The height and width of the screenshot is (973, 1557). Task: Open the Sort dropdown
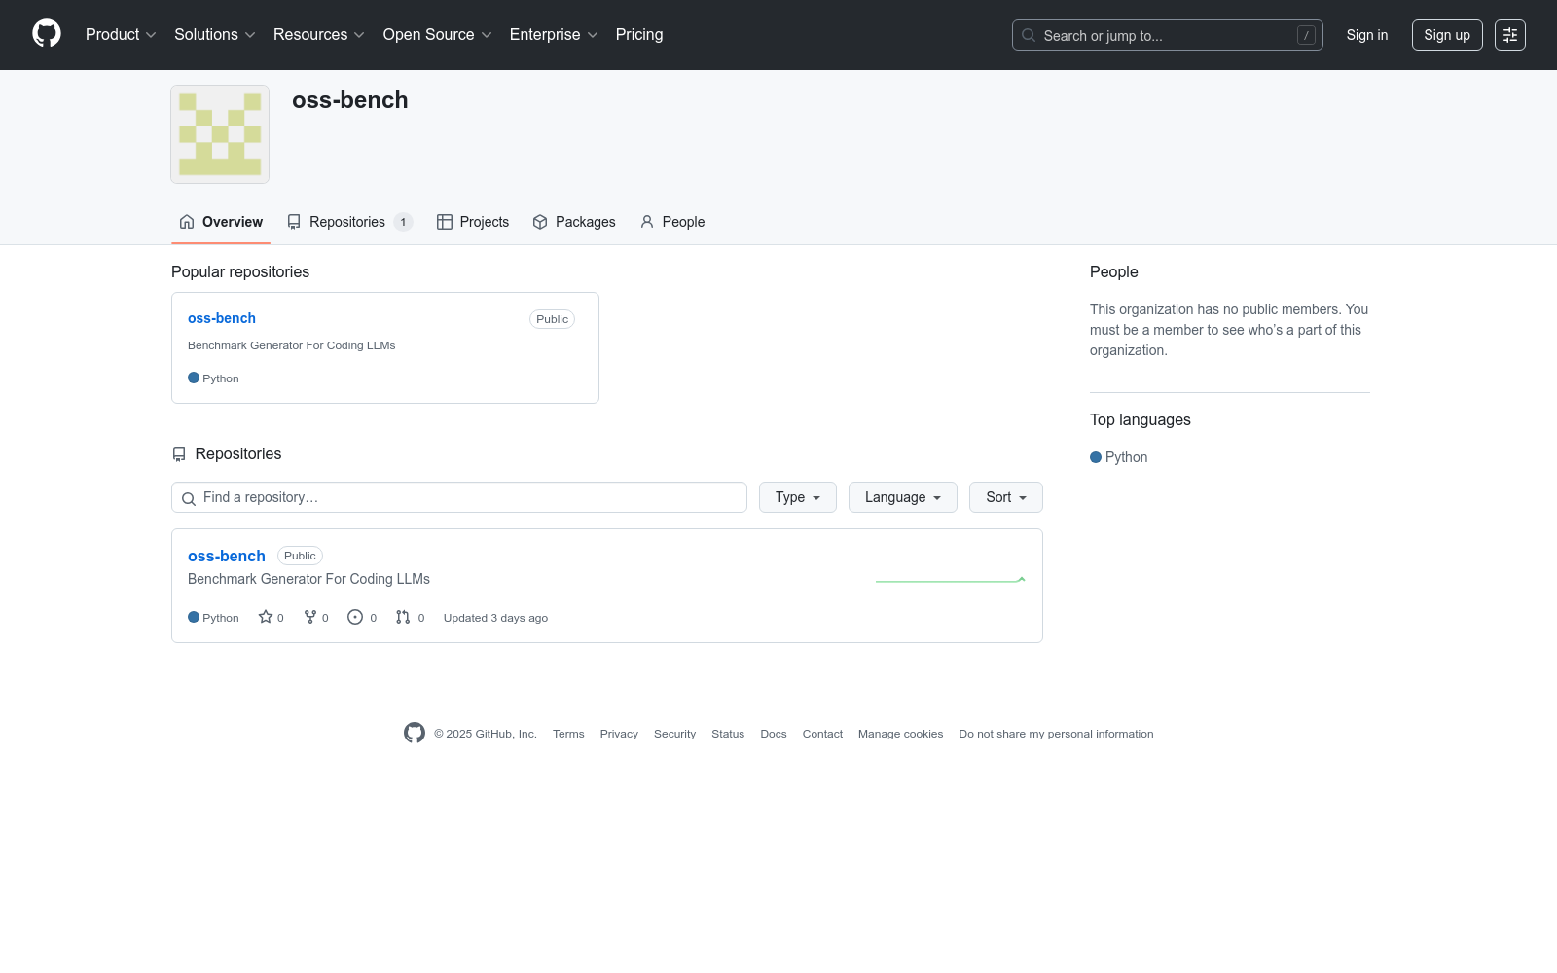[1006, 497]
